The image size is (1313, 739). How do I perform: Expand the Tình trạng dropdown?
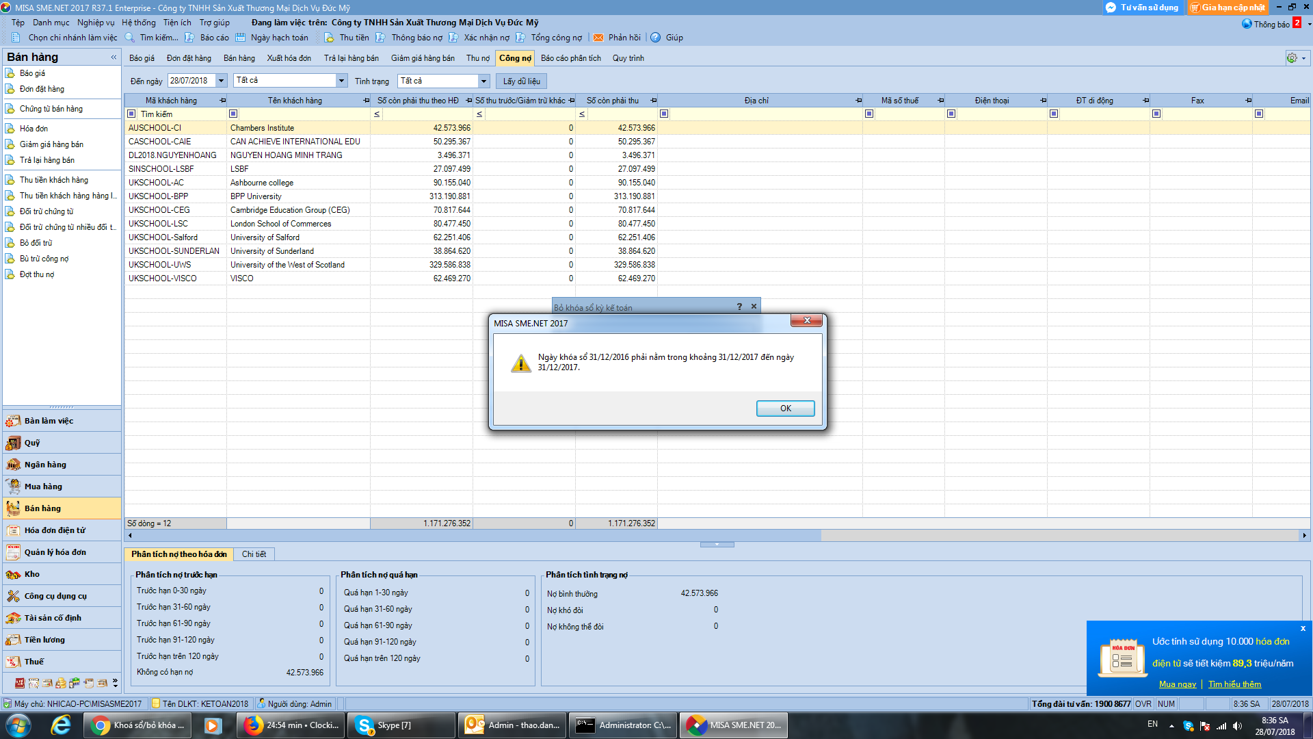pos(483,81)
